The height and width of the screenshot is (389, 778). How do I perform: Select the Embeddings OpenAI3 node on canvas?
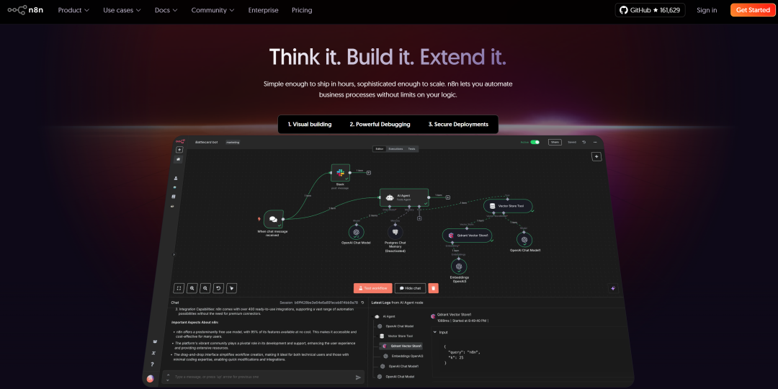point(460,267)
